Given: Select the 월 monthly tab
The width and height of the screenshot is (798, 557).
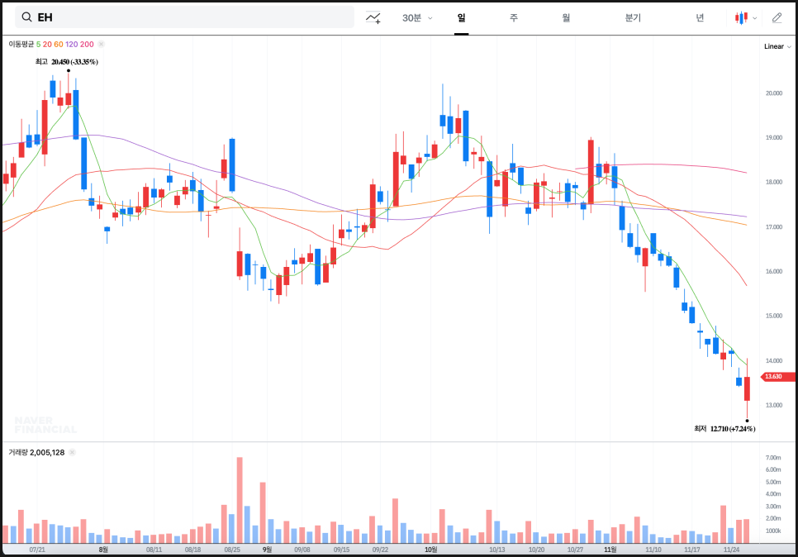Looking at the screenshot, I should (x=566, y=17).
